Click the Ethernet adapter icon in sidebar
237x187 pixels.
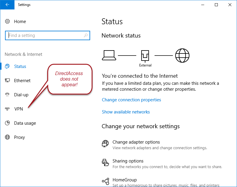[x=7, y=80]
